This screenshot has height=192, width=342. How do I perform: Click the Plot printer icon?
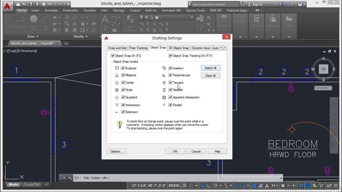click(44, 4)
